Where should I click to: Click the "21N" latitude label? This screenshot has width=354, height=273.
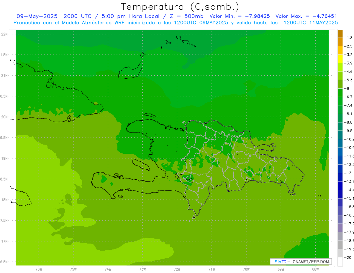[x=5, y=75]
